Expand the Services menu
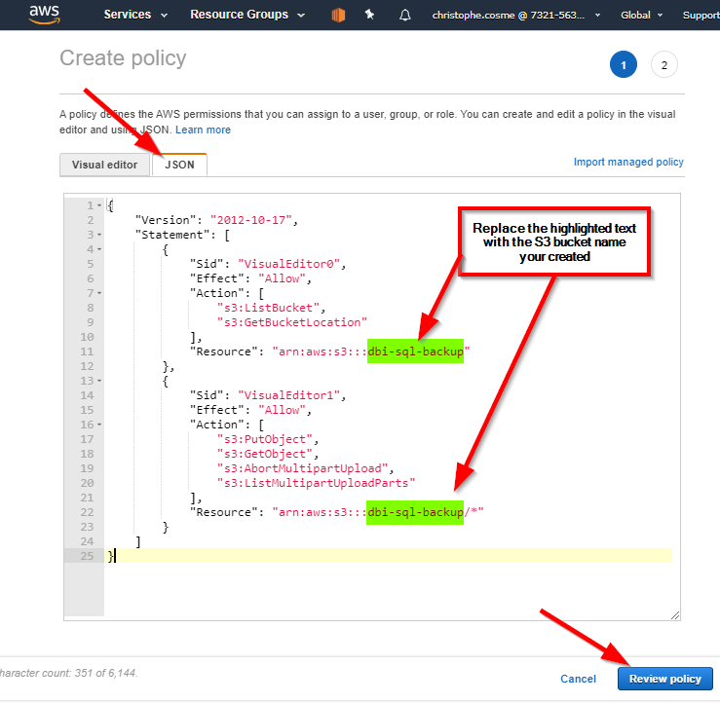The image size is (720, 703). tap(135, 15)
